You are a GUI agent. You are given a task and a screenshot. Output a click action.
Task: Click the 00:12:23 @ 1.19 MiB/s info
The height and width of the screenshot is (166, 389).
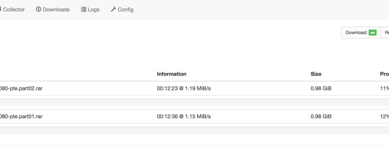pyautogui.click(x=184, y=89)
